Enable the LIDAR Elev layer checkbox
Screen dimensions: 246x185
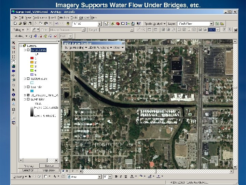28,99
